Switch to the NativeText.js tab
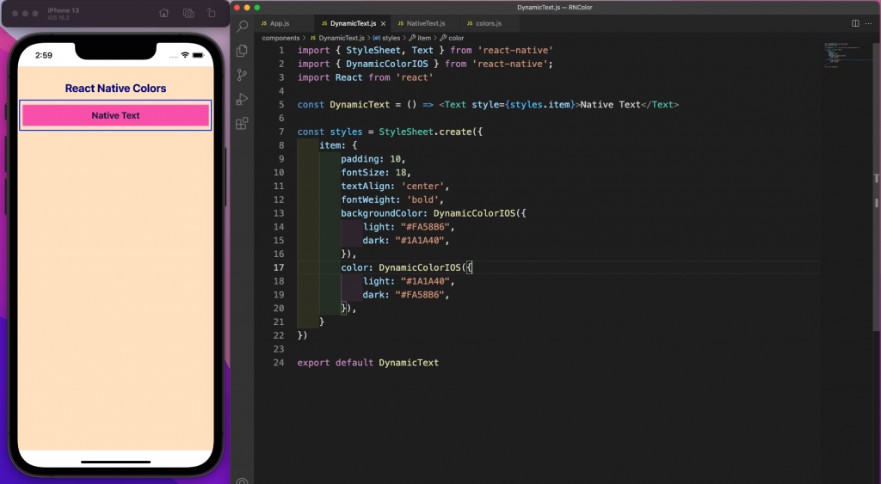This screenshot has height=484, width=881. click(x=422, y=23)
